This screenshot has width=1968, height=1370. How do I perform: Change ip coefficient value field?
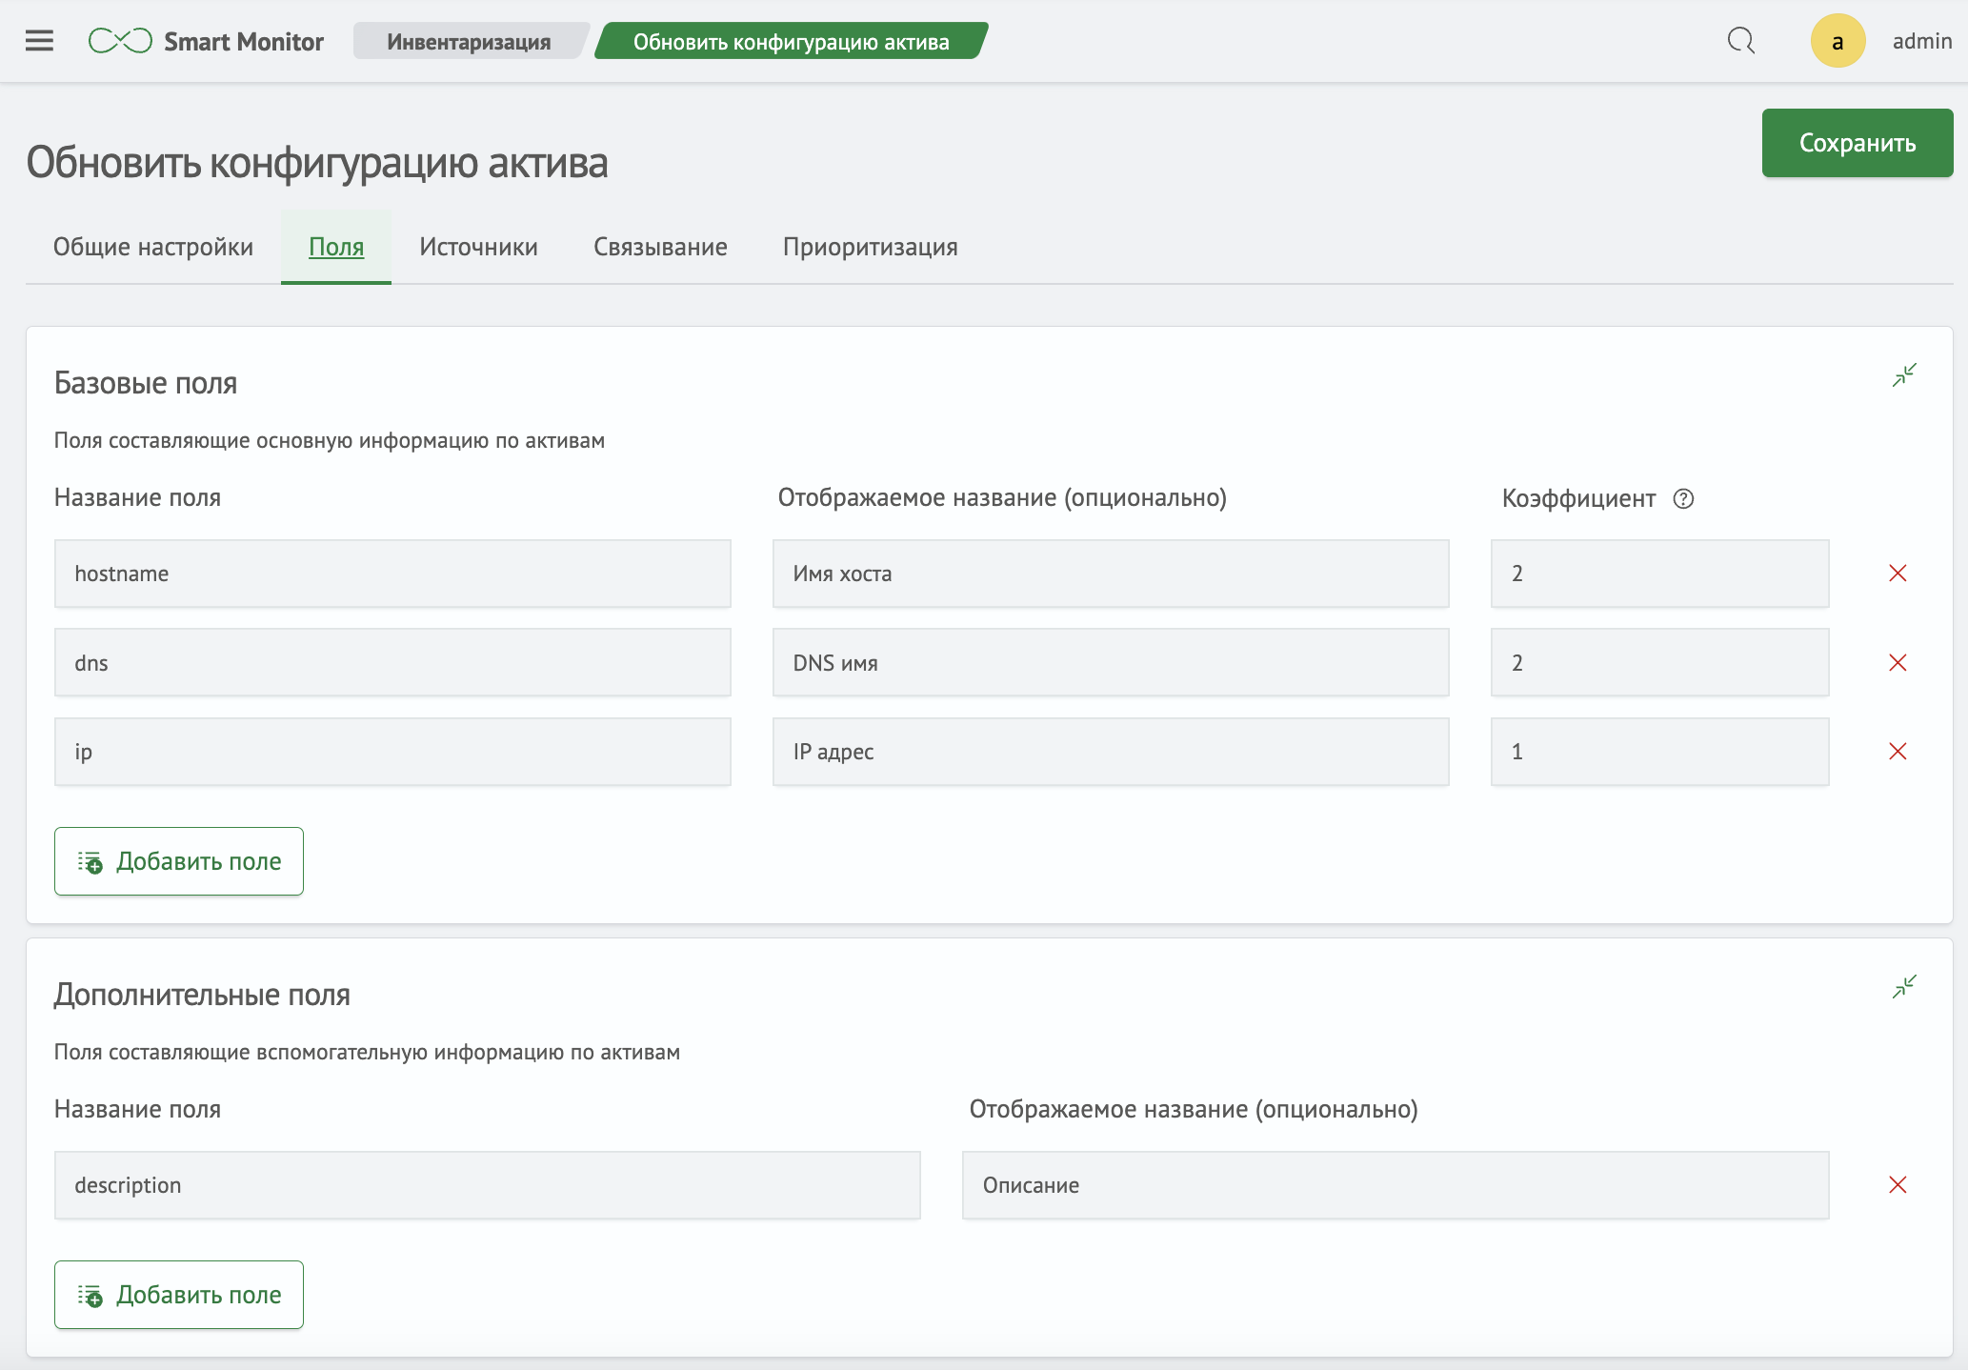click(1659, 752)
